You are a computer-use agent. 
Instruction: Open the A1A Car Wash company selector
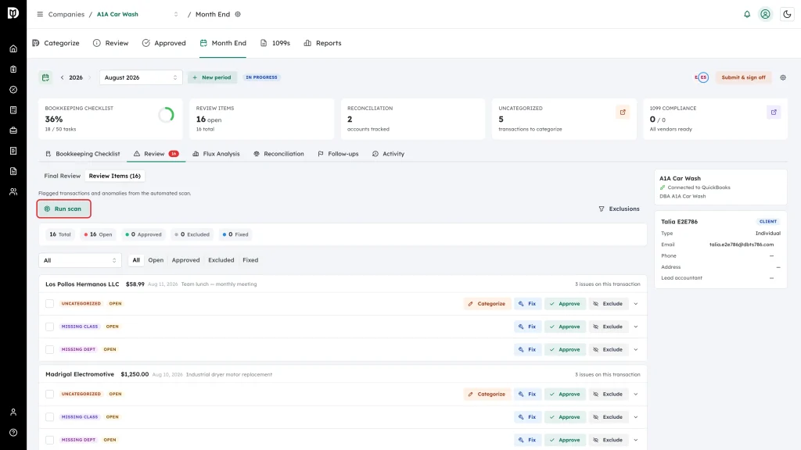[138, 14]
